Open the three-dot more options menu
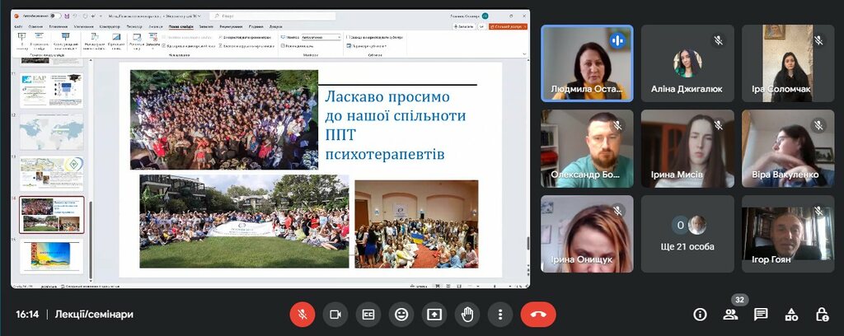Screen dimensions: 844x336 point(500,315)
